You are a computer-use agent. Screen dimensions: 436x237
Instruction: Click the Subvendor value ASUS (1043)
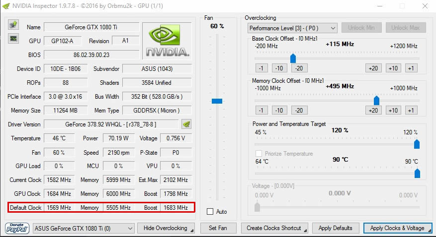click(157, 69)
